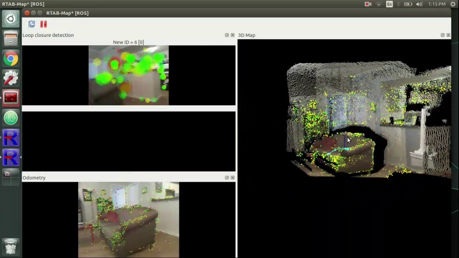Screen dimensions: 459x258
Task: Maximize the RTAB-Map window
Action: pos(40,13)
